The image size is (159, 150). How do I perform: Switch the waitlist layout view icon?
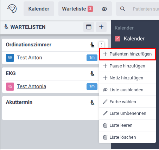89,27
